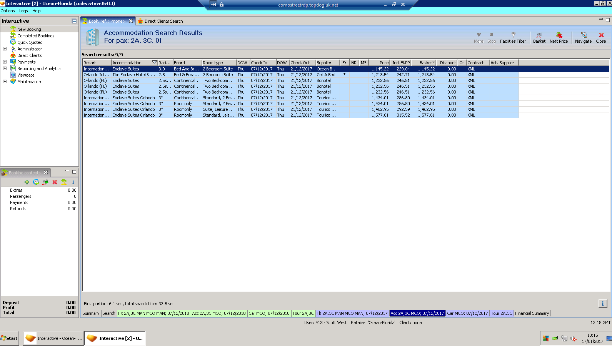Expand the Maintenance tree node

point(5,82)
